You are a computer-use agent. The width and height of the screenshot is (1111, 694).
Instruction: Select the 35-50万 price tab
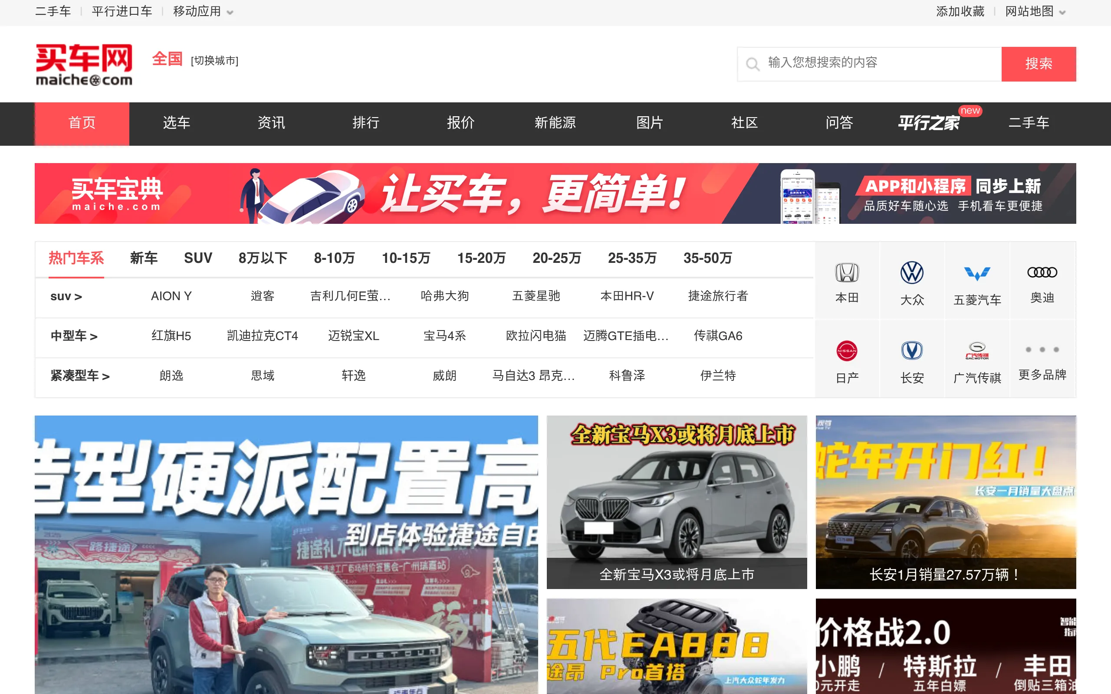[x=707, y=259]
